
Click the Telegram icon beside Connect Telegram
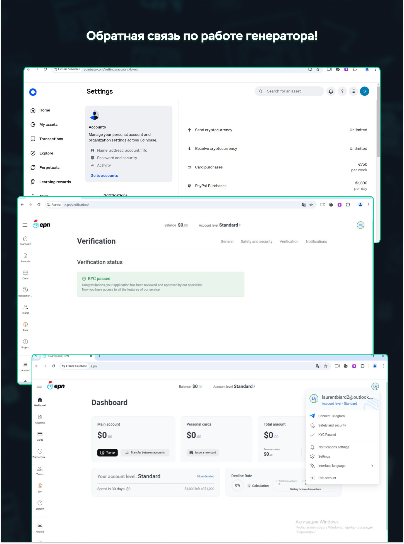click(312, 416)
